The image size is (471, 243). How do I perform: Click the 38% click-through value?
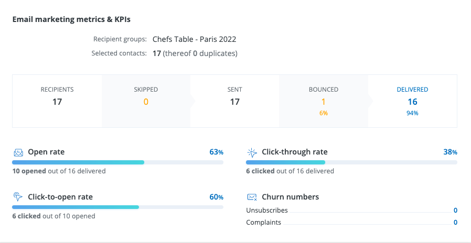(450, 152)
